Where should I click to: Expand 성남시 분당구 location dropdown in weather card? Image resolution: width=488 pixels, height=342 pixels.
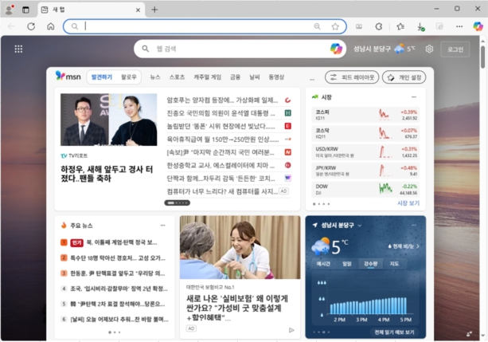(x=360, y=226)
